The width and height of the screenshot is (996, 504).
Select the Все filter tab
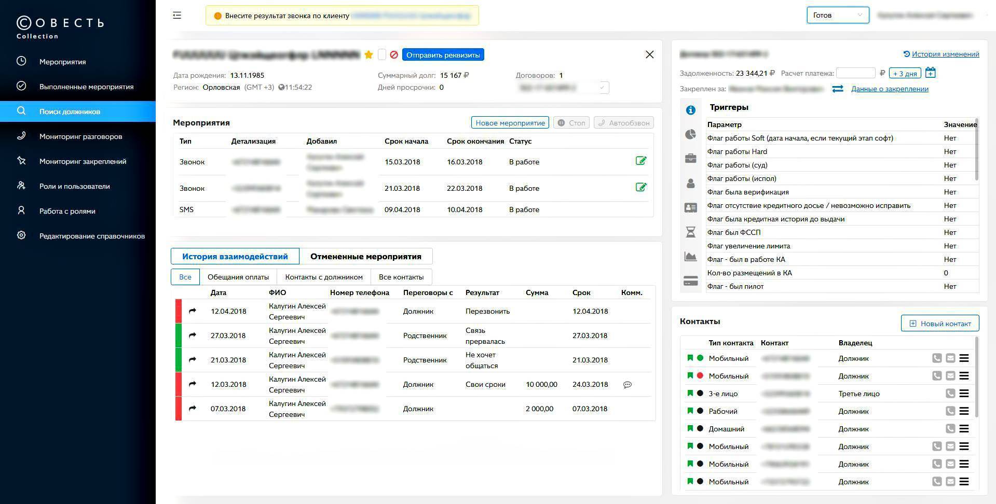point(185,277)
